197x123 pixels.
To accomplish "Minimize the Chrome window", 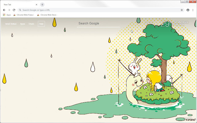I will click(183, 2).
